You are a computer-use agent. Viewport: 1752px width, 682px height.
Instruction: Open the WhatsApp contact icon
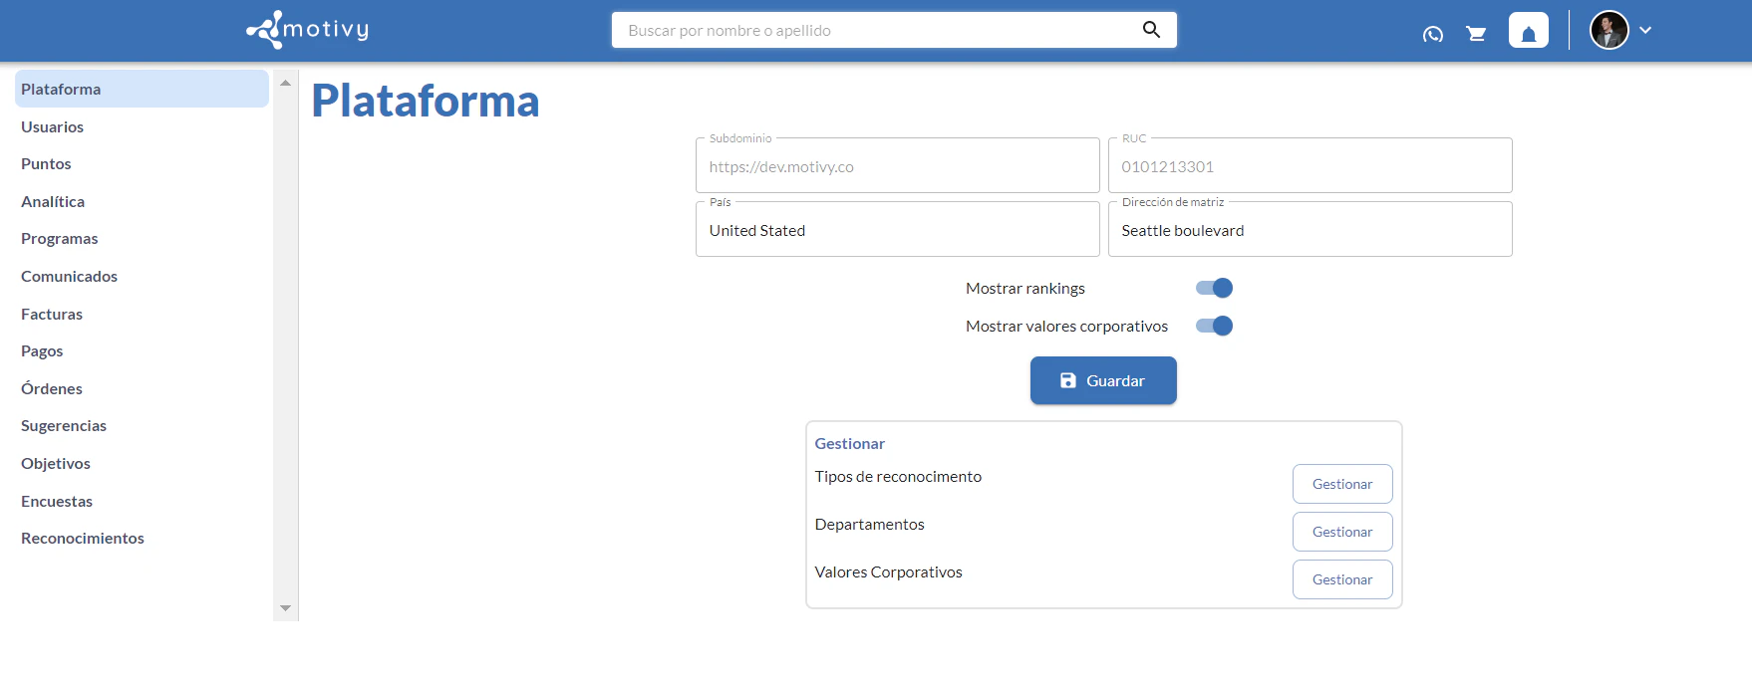1433,34
